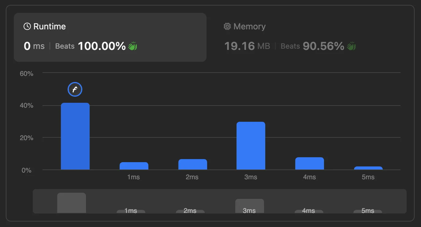
Task: Click the 3ms gray bar in the minimap
Action: (250, 206)
